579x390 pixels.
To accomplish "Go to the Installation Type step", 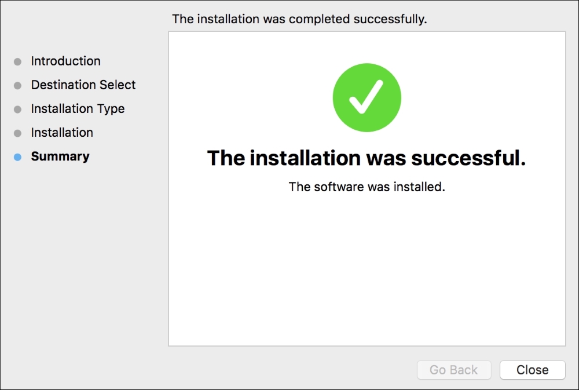I will point(78,109).
